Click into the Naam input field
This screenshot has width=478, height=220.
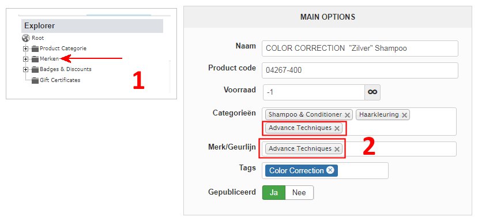pyautogui.click(x=360, y=49)
